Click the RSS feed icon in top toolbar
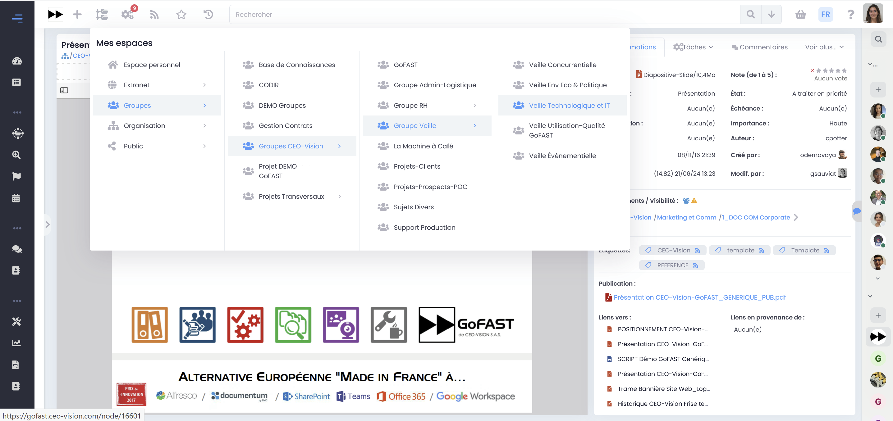 (154, 15)
